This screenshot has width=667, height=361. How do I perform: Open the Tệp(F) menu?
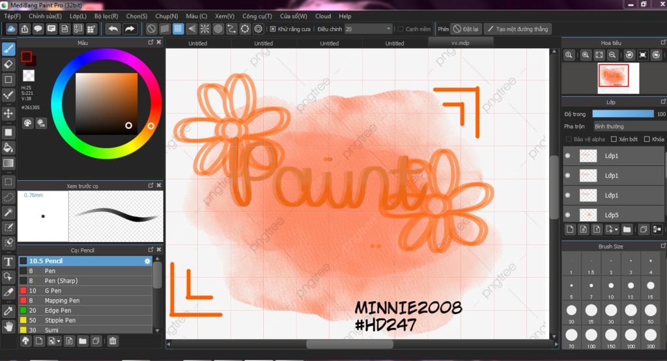click(x=12, y=16)
